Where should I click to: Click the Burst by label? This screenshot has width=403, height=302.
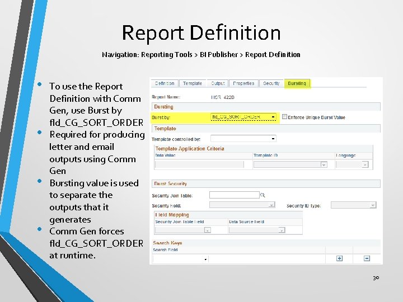click(x=161, y=117)
